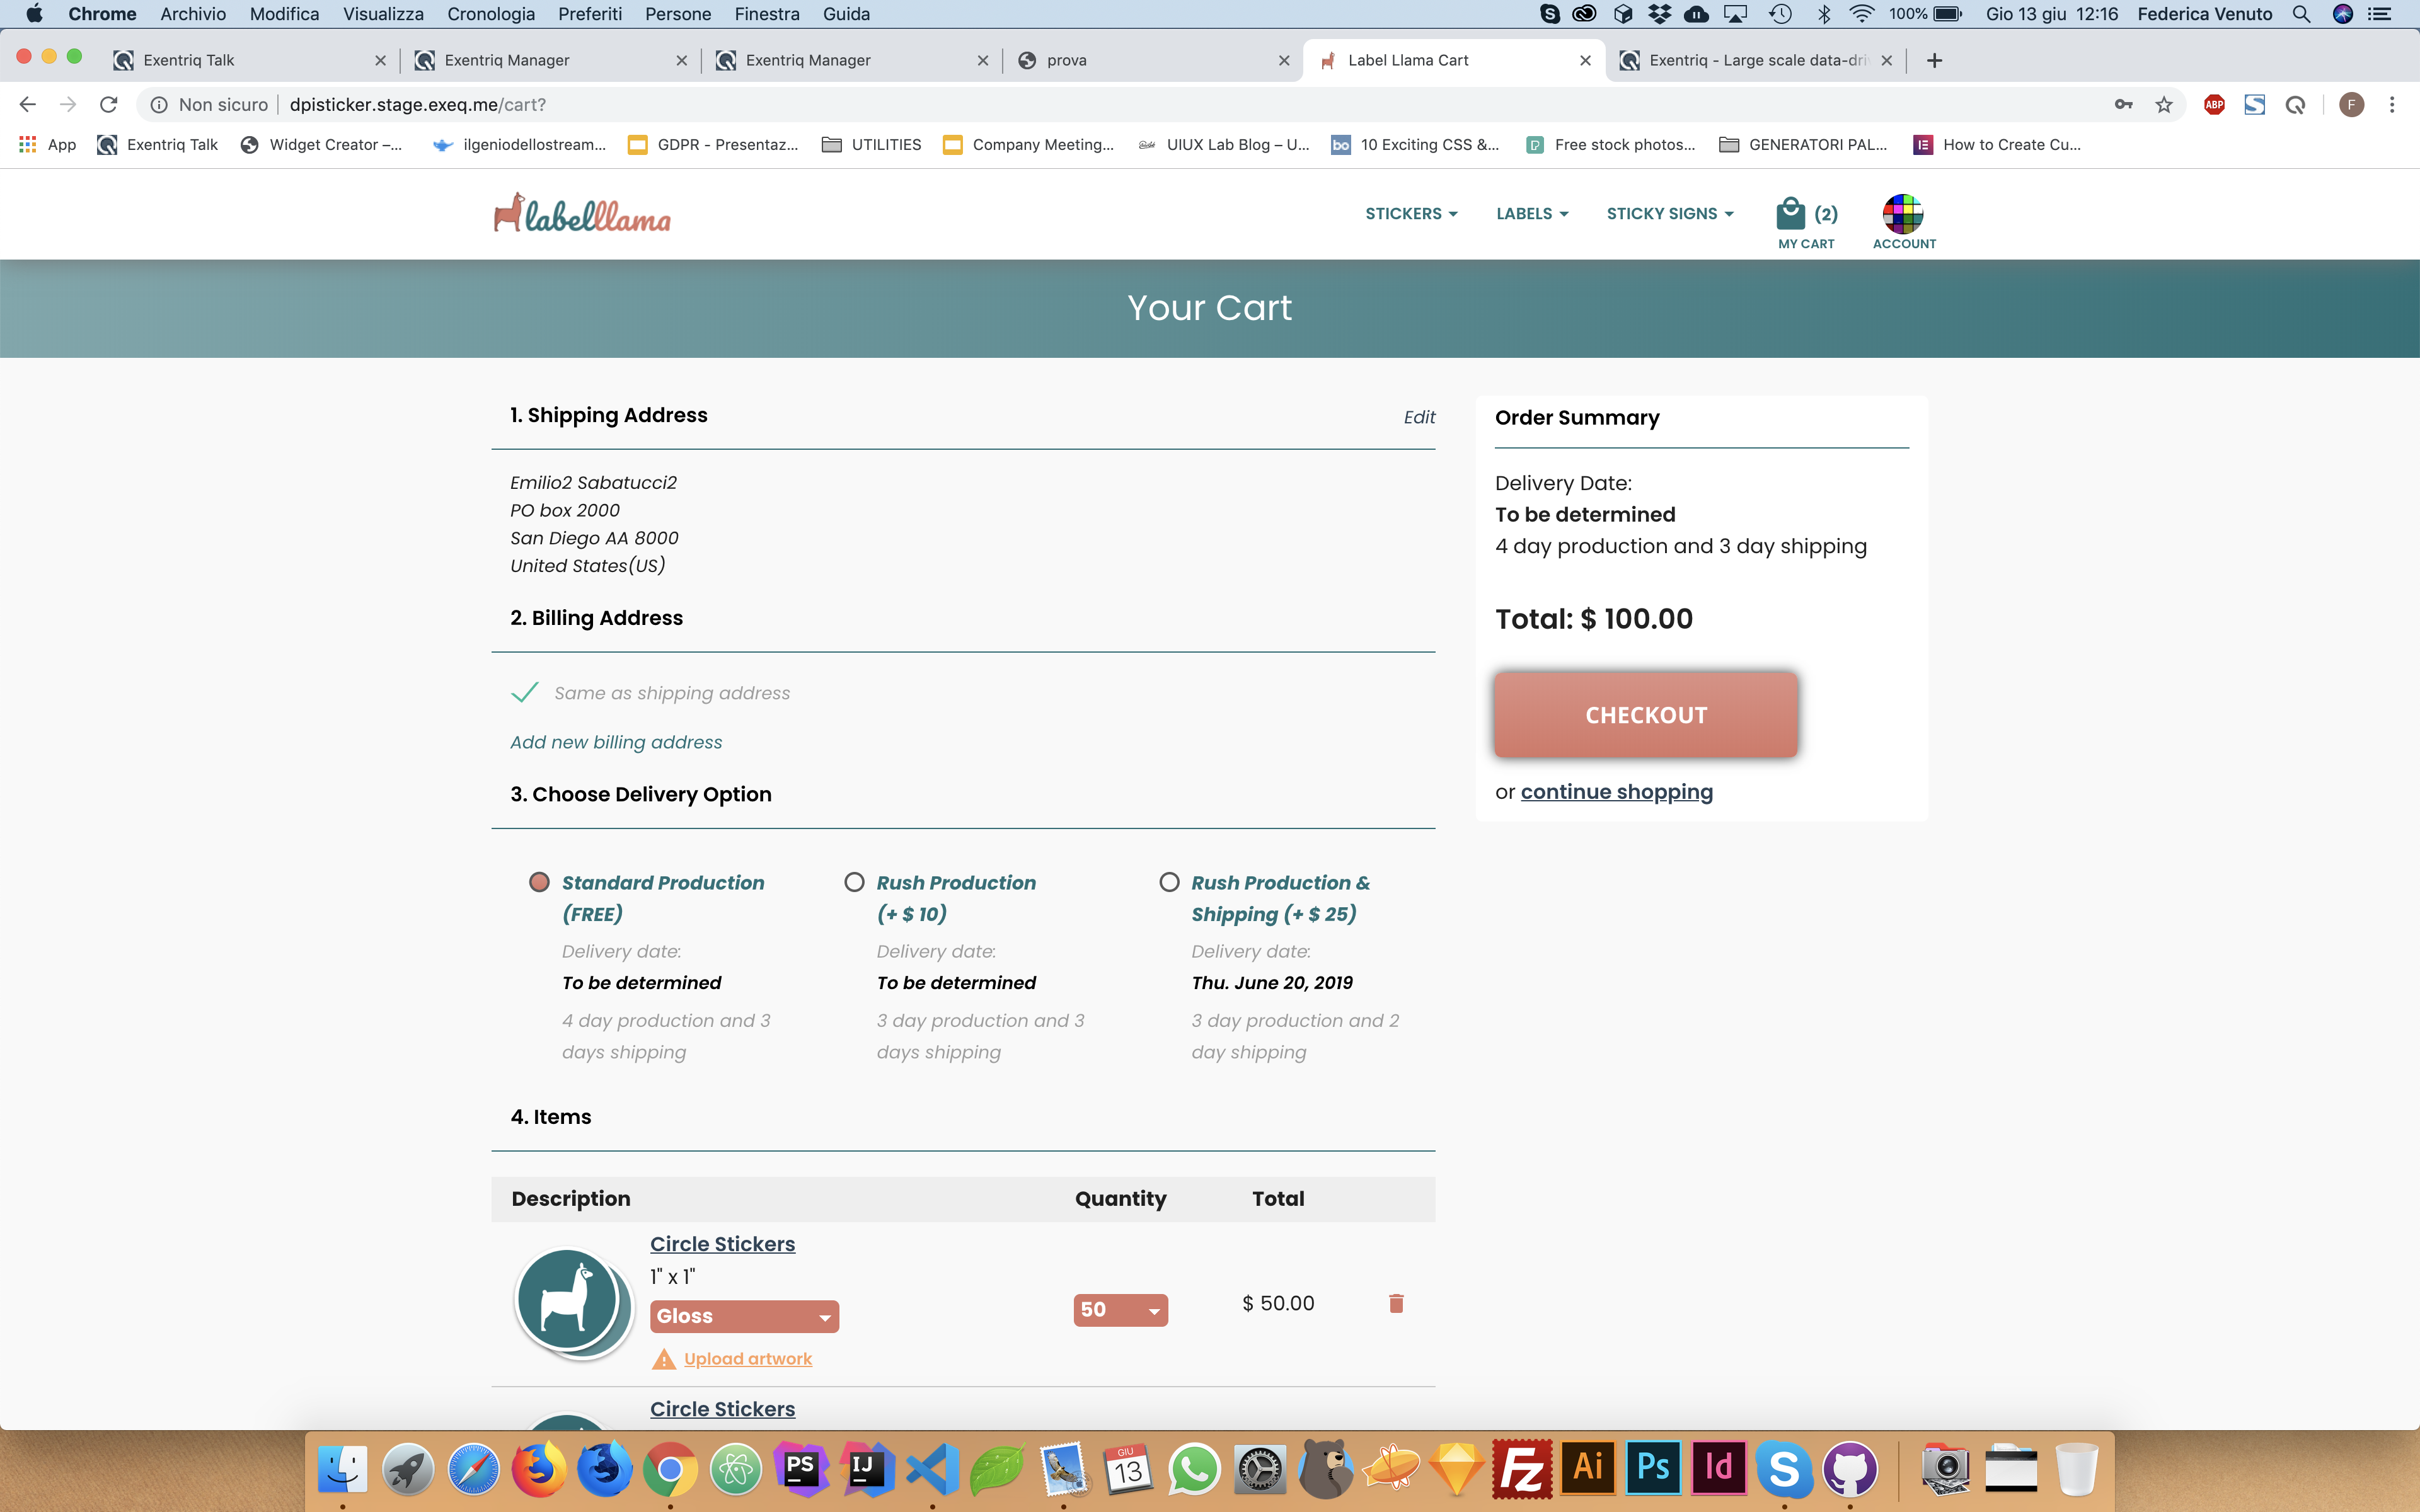The image size is (2420, 1512).
Task: Open the Account avatar icon
Action: (1902, 213)
